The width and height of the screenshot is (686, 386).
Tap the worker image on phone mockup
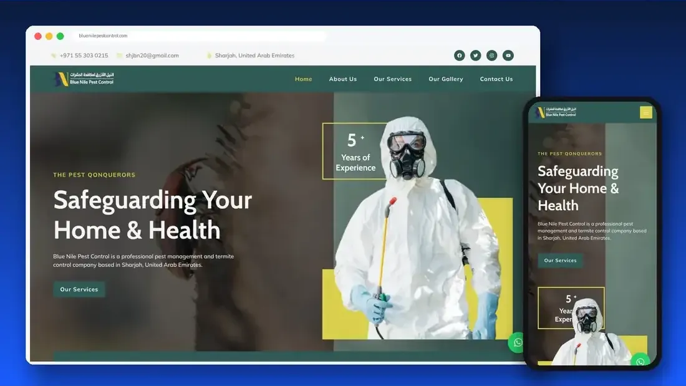point(591,332)
